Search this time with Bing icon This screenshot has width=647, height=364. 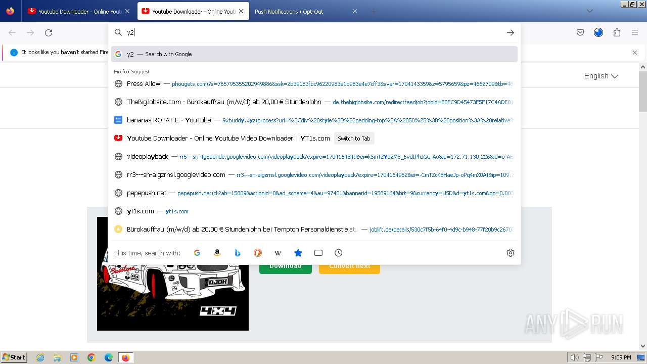coord(238,253)
